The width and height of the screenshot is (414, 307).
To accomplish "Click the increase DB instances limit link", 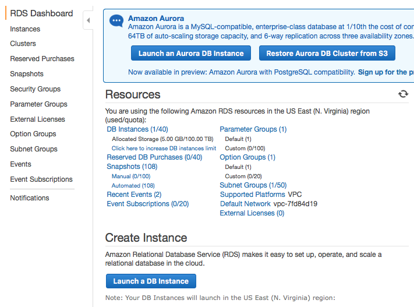I will click(x=164, y=149).
